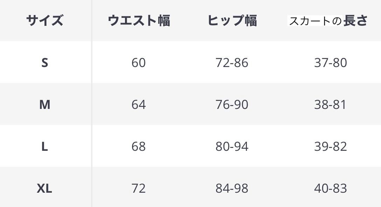The height and width of the screenshot is (207, 381).
Task: Click the サイズ column header
Action: click(x=44, y=21)
